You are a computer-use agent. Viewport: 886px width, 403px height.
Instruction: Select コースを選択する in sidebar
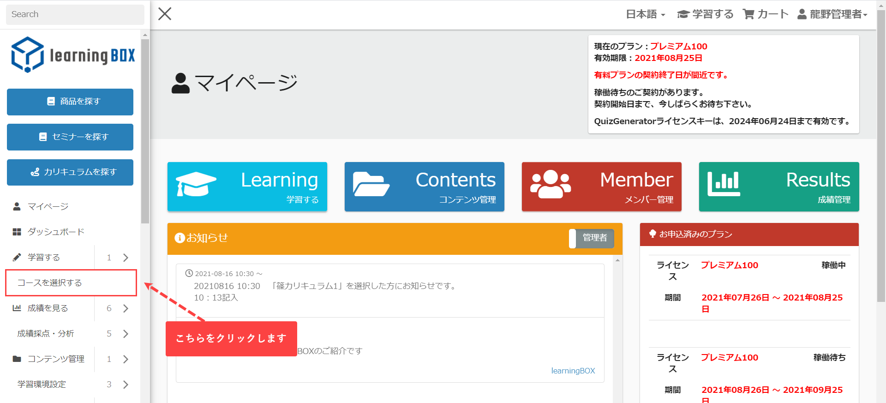click(50, 283)
